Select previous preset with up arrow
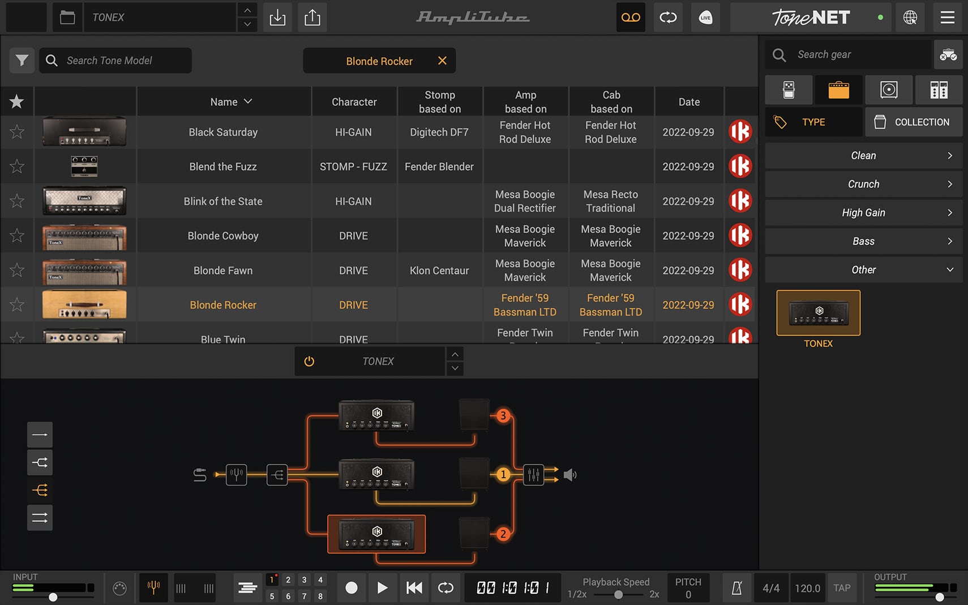The image size is (968, 605). (x=247, y=11)
